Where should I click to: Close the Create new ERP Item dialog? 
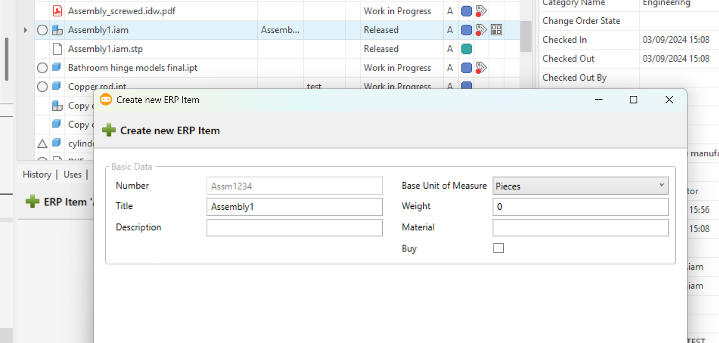(x=669, y=100)
